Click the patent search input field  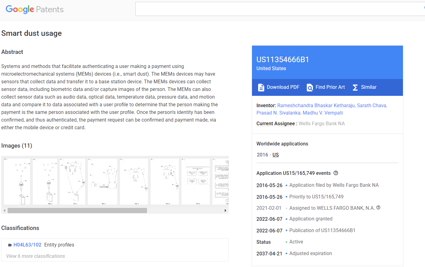coord(280,9)
